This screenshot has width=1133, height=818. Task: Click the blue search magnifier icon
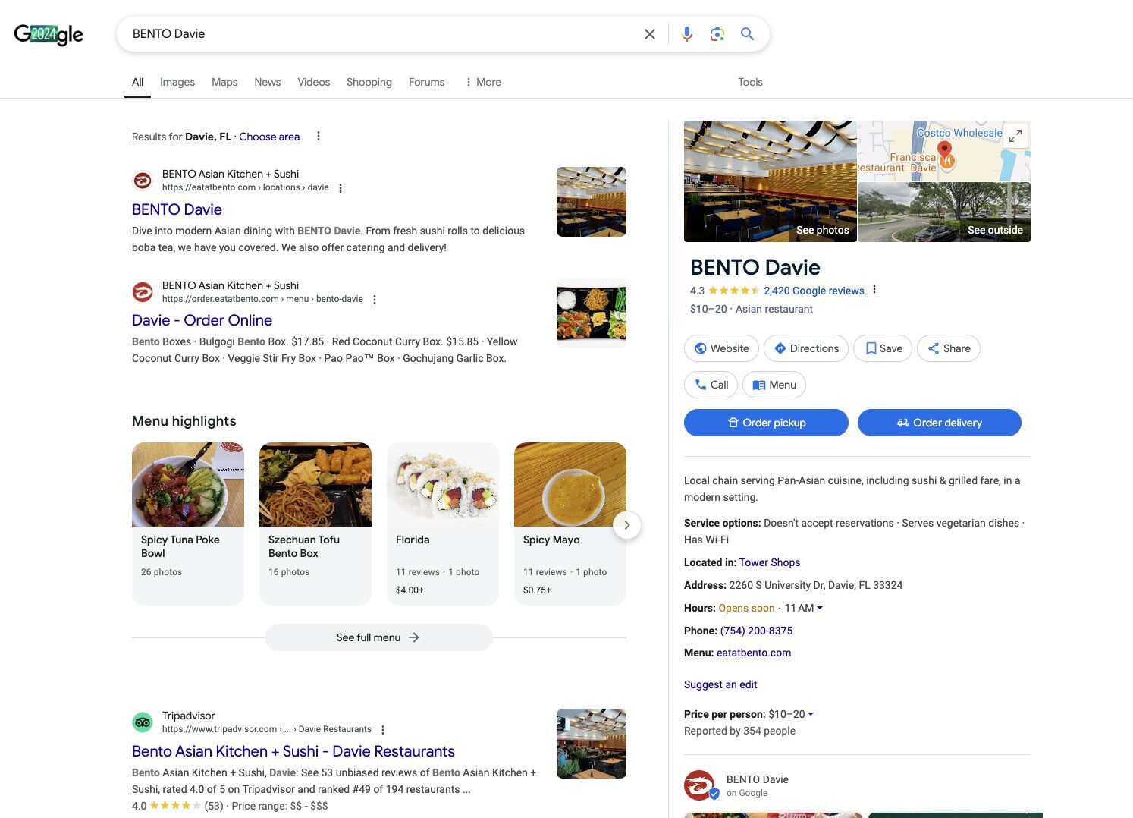tap(748, 34)
